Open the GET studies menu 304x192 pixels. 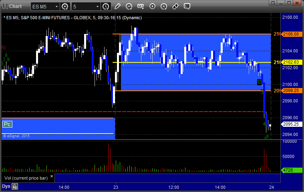141,6
